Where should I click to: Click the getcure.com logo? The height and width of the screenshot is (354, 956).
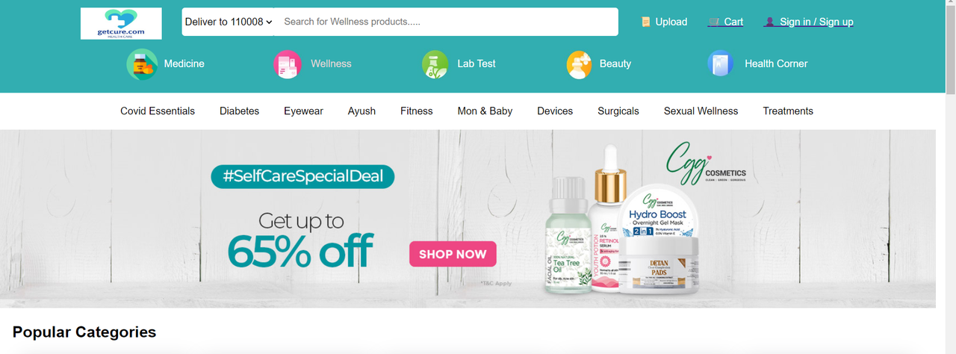pyautogui.click(x=121, y=23)
